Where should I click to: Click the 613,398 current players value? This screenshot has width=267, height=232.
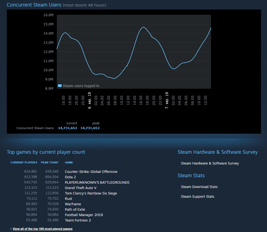coord(31,177)
